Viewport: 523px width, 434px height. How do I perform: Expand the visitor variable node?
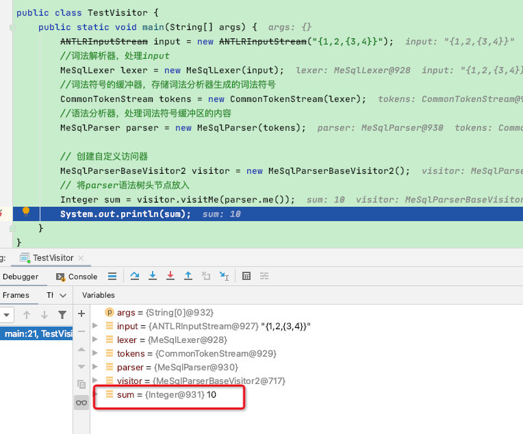point(95,381)
